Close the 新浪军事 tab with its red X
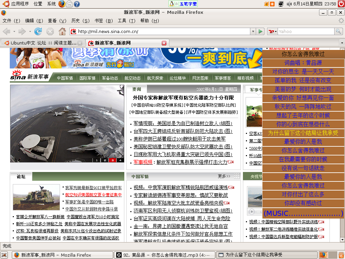This screenshot has height=259, width=345. [164, 43]
